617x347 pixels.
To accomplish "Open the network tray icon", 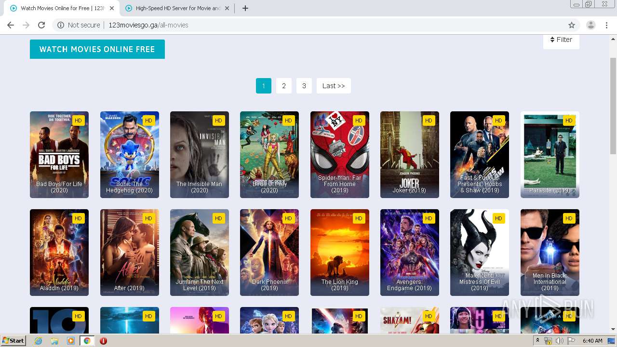I will point(548,341).
